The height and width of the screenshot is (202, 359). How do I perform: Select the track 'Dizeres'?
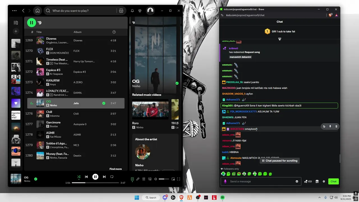[x=76, y=40]
